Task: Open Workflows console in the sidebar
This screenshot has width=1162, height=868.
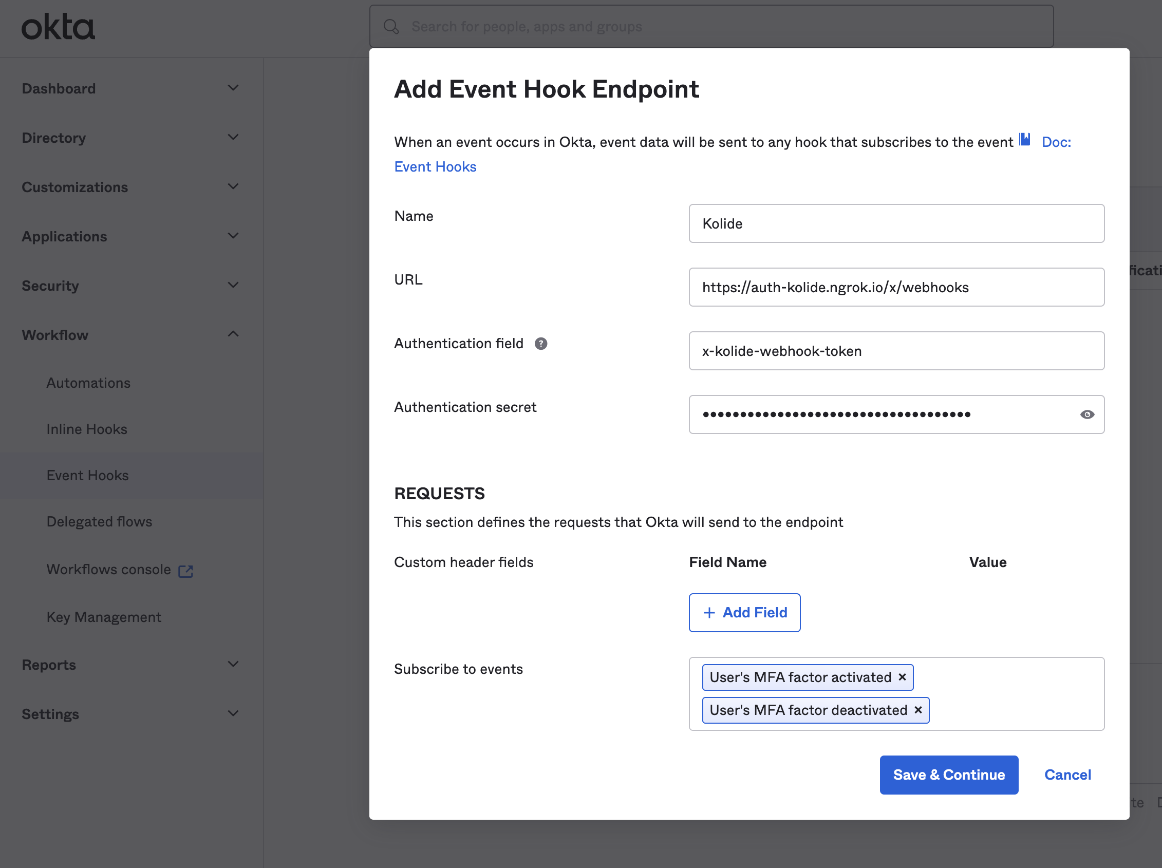Action: coord(109,570)
